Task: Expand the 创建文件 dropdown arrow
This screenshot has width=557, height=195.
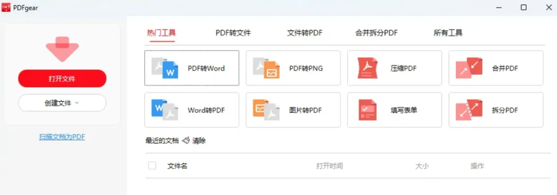Action: coord(77,103)
